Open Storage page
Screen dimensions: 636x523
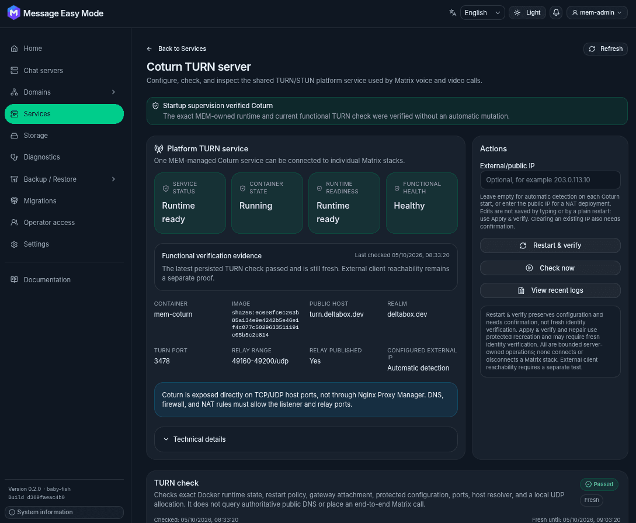[64, 136]
